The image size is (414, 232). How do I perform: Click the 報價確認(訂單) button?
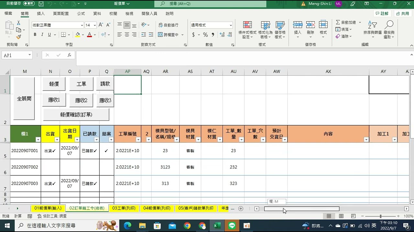pos(76,114)
